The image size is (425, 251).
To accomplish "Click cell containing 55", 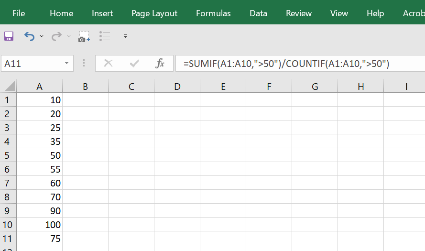I will [x=39, y=169].
